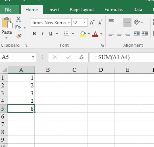
Task: Align text right
Action: click(127, 34)
